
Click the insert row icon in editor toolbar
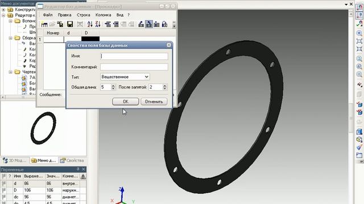pyautogui.click(x=107, y=24)
